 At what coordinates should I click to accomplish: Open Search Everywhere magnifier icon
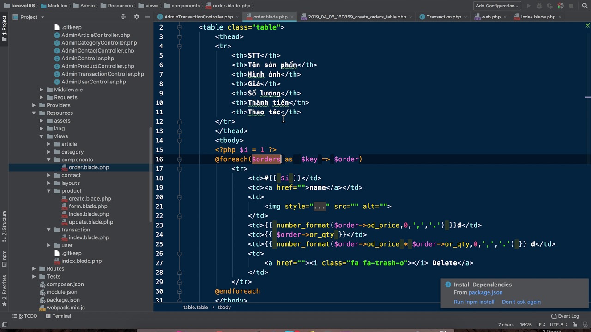click(x=584, y=6)
